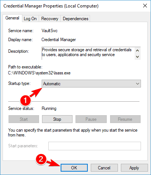Switch to the Dependencies tab
This screenshot has width=151, height=175.
[x=75, y=19]
